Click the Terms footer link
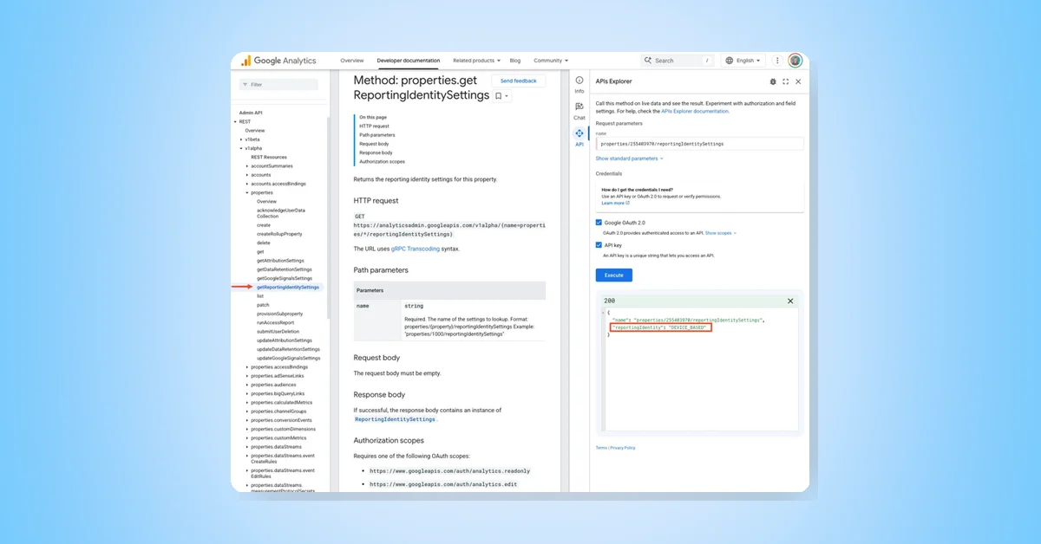The image size is (1041, 544). click(601, 448)
